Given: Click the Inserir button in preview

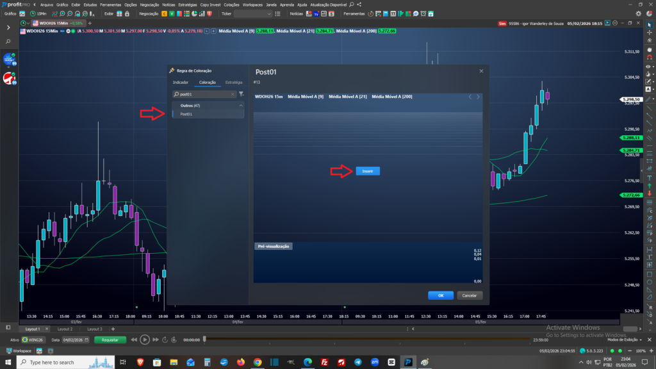Looking at the screenshot, I should pyautogui.click(x=367, y=171).
